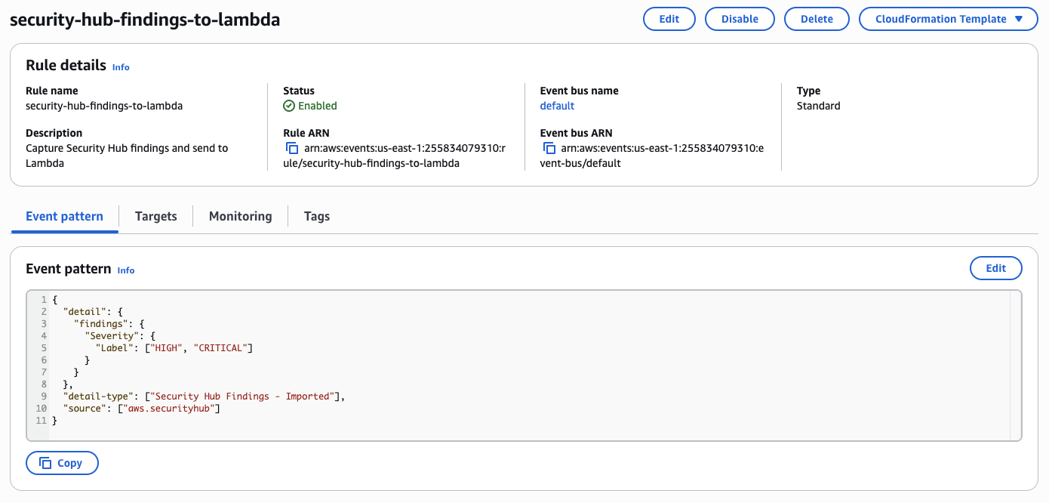This screenshot has width=1049, height=503.
Task: Open the Monitoring tab
Action: click(x=240, y=216)
